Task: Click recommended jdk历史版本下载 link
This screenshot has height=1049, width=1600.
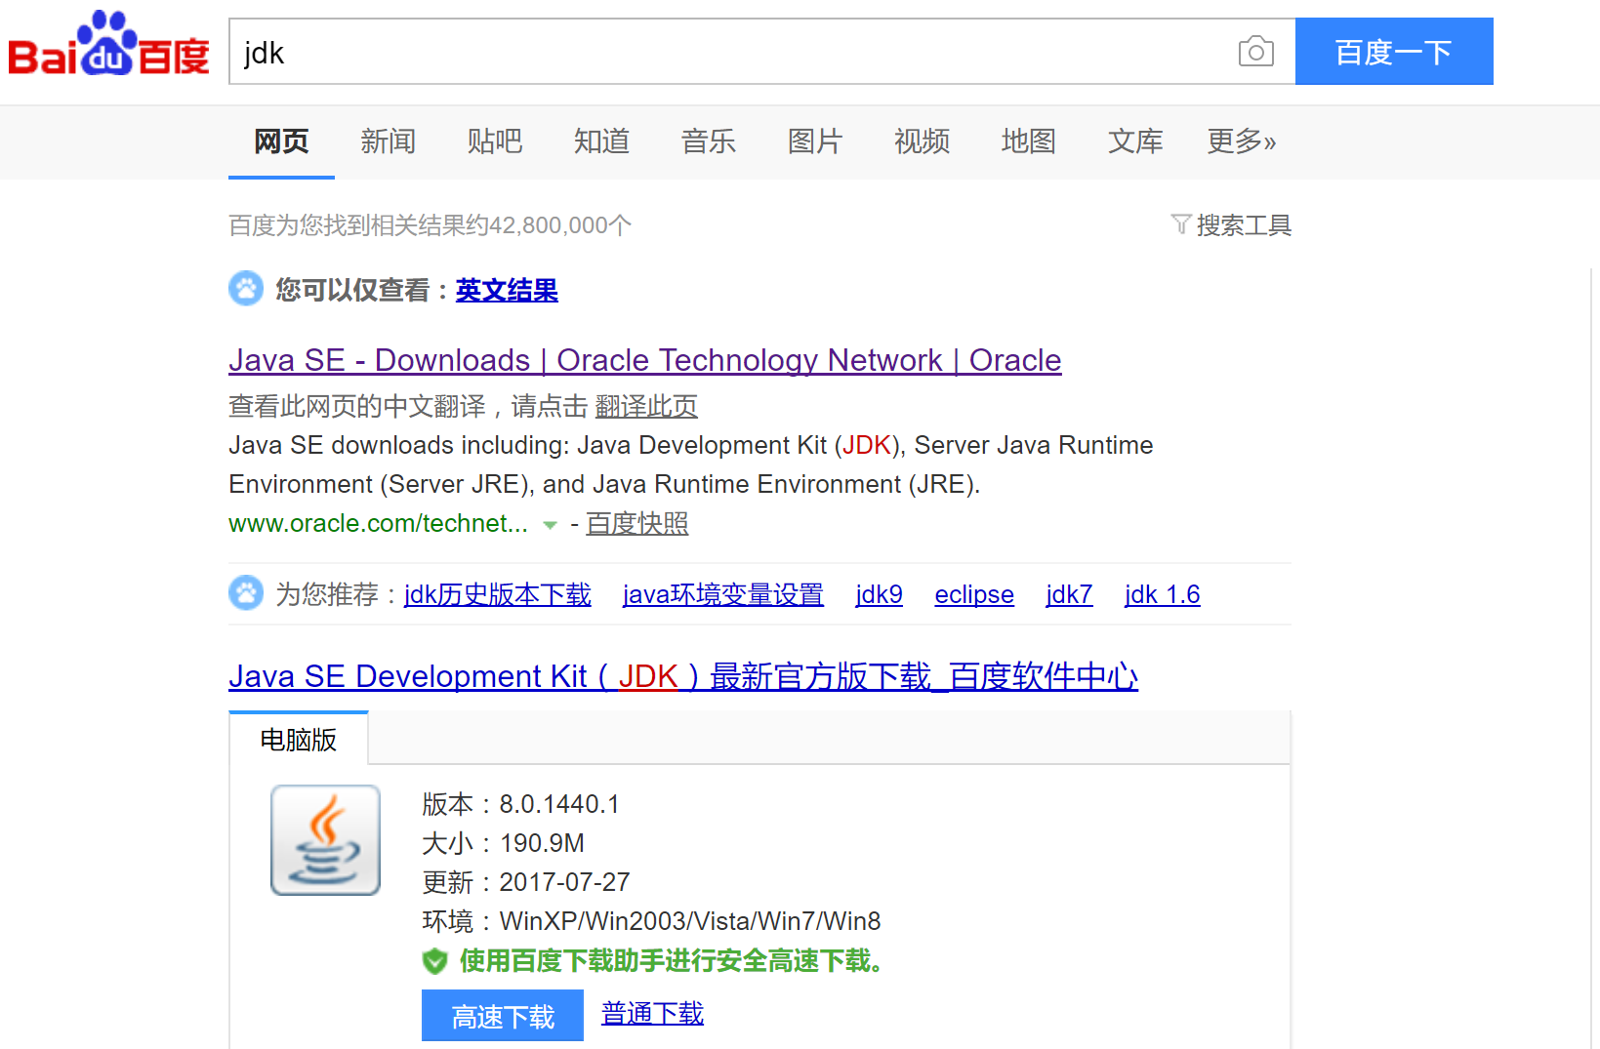Action: (498, 594)
